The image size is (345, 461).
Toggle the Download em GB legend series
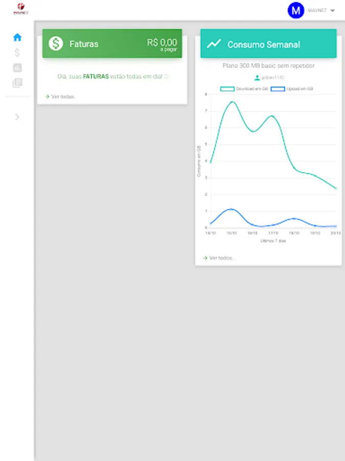pos(243,89)
